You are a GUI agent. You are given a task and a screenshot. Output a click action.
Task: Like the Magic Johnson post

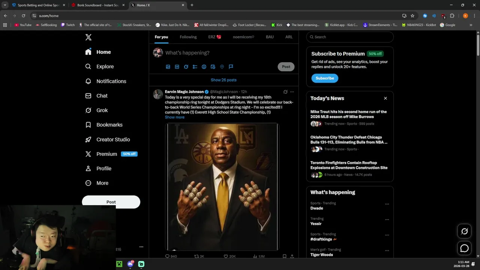229,256
